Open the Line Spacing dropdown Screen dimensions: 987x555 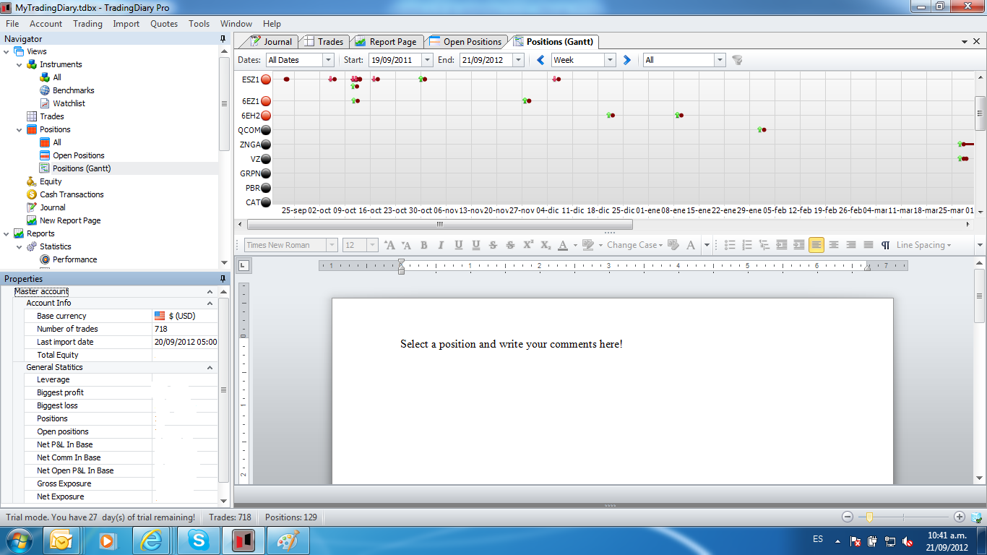coord(923,245)
